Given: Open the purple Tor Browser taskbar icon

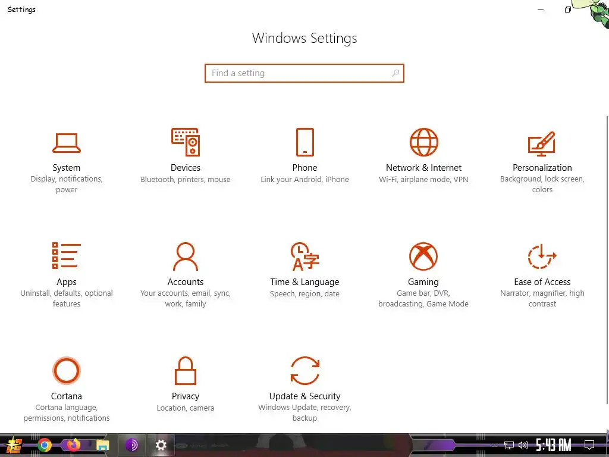Looking at the screenshot, I should point(132,445).
